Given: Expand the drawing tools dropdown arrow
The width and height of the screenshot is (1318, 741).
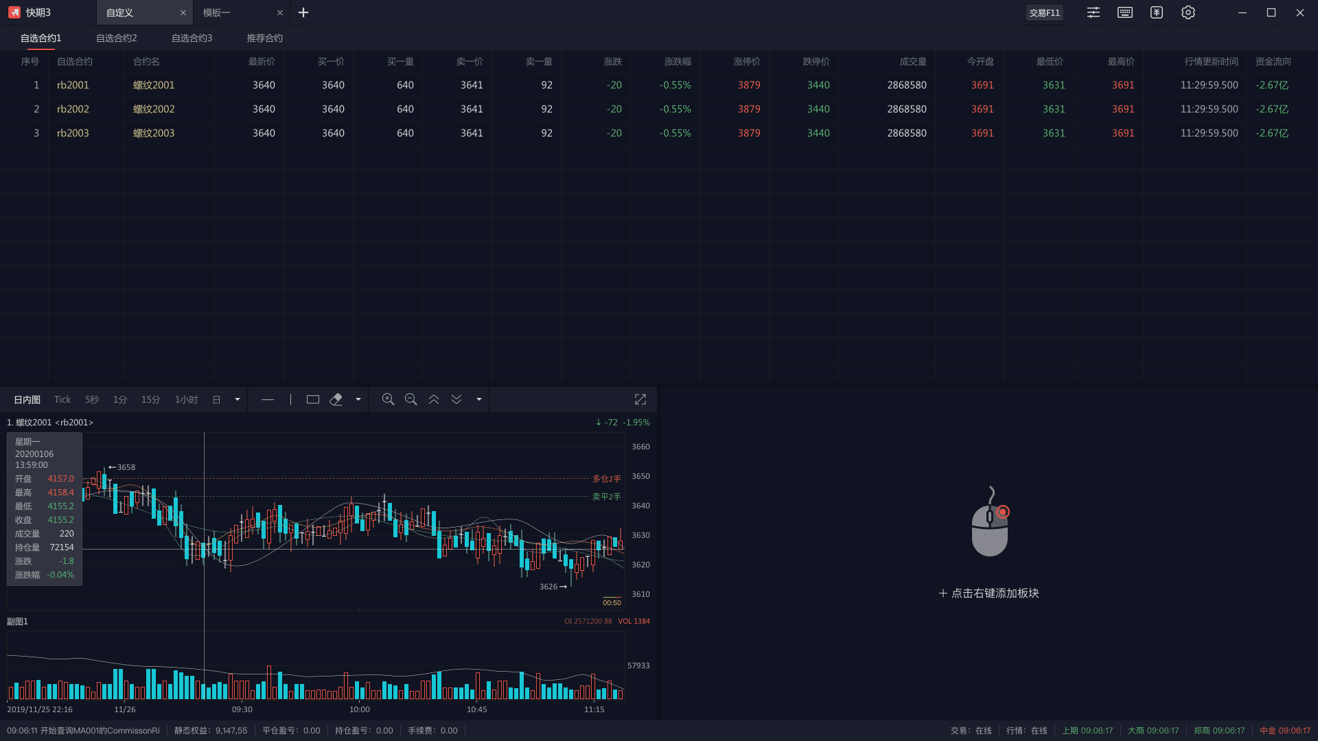Looking at the screenshot, I should point(358,399).
